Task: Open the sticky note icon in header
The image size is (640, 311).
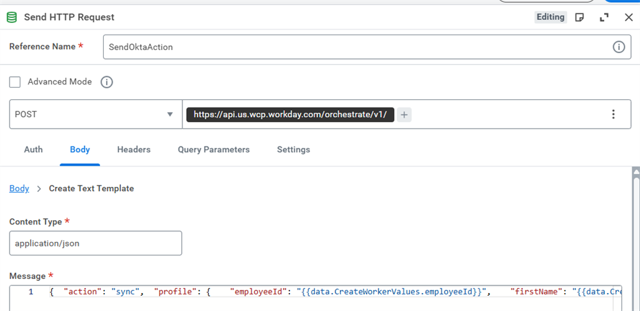Action: pyautogui.click(x=579, y=17)
